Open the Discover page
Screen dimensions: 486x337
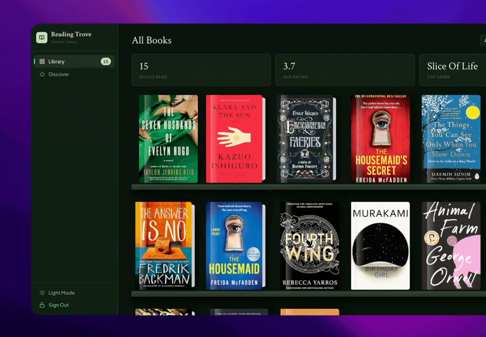point(74,74)
